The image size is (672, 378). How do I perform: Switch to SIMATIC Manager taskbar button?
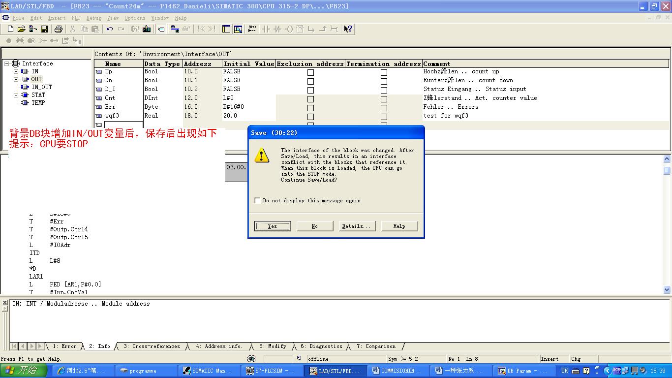(x=210, y=371)
